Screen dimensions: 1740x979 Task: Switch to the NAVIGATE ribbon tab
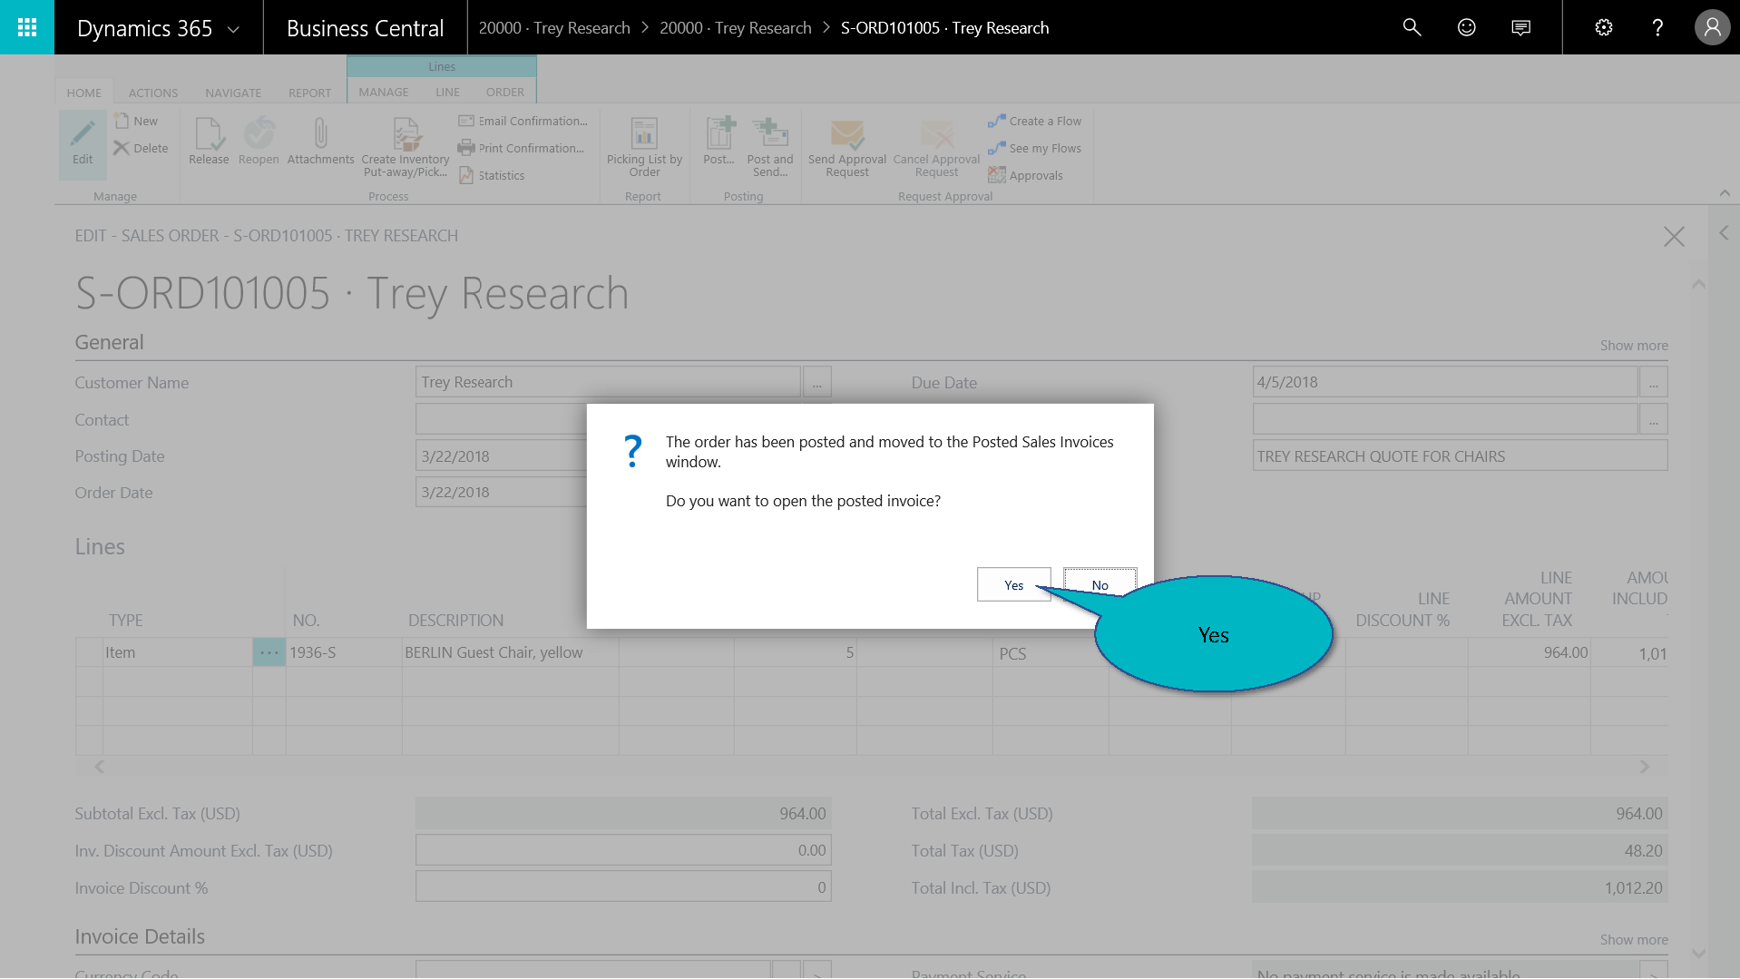pyautogui.click(x=233, y=93)
